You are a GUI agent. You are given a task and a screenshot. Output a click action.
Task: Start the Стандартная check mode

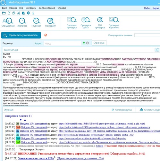8,22
